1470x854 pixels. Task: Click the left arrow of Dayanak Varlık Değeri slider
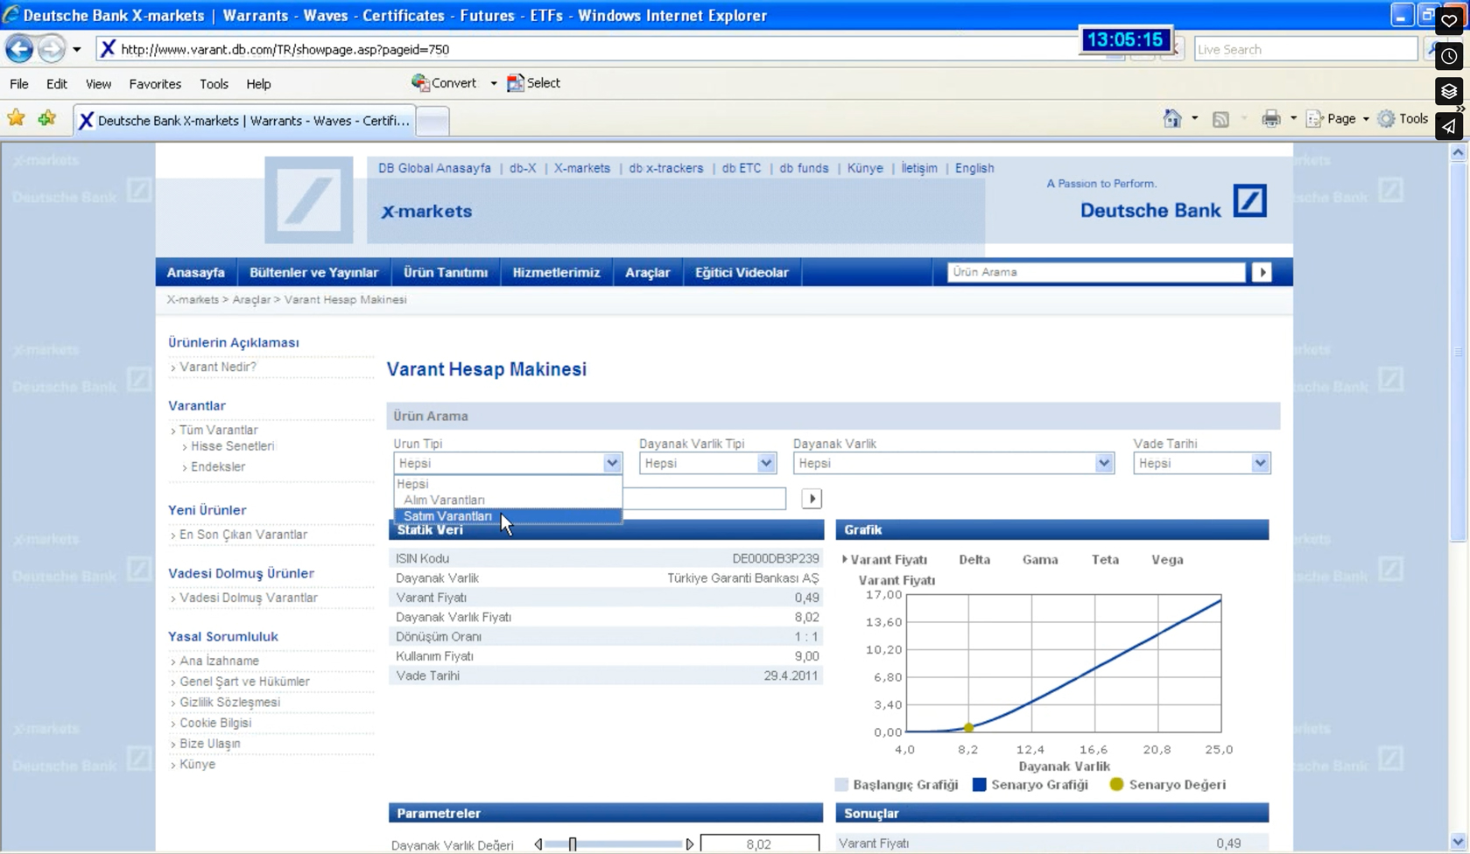(x=538, y=844)
